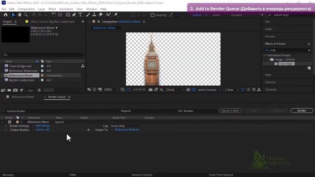Open Best Settings render settings link
Viewport: 315px width, 177px height.
43,126
